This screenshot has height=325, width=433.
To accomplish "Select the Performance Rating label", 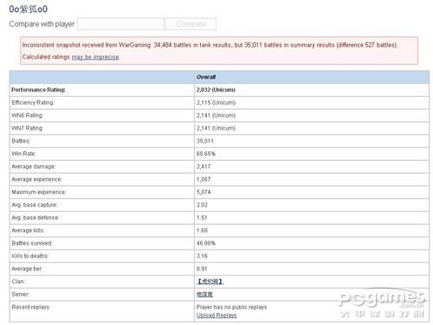I will point(38,90).
